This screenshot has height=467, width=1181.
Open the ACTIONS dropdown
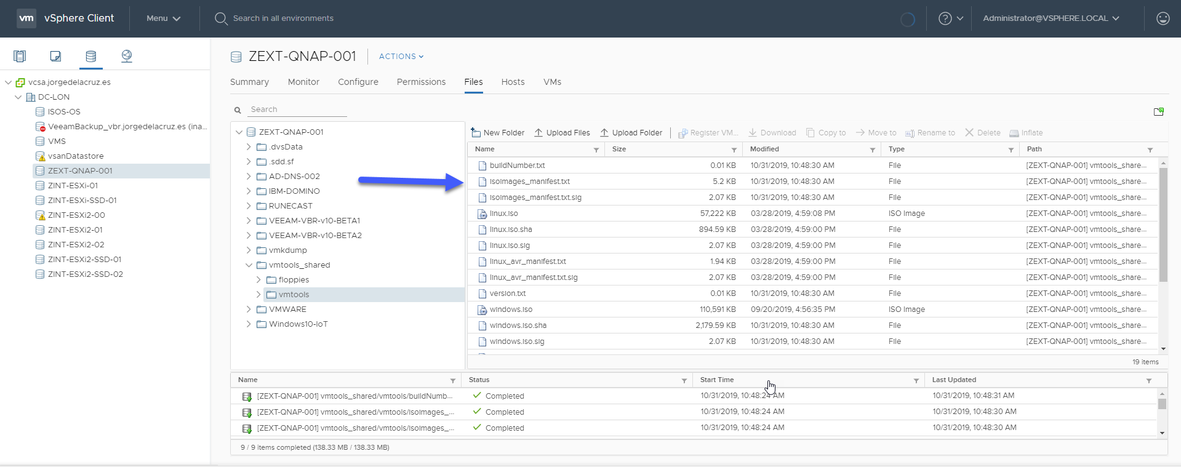click(401, 57)
